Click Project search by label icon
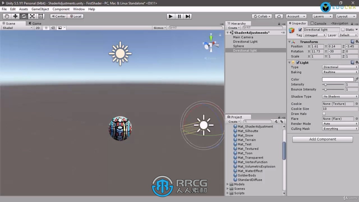This screenshot has width=359, height=202. click(282, 121)
